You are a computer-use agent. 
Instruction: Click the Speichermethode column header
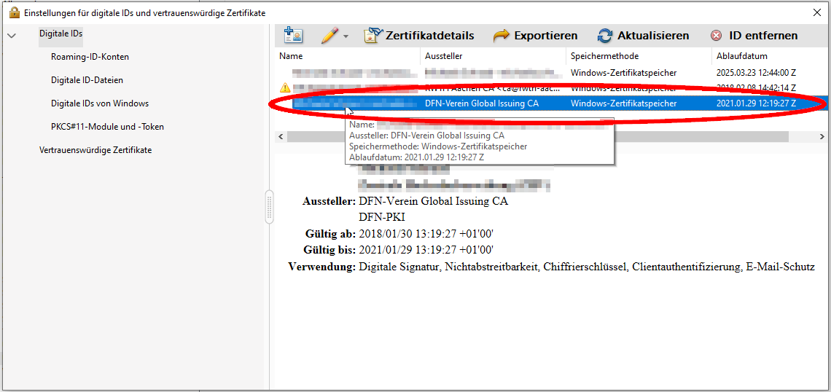pyautogui.click(x=638, y=56)
